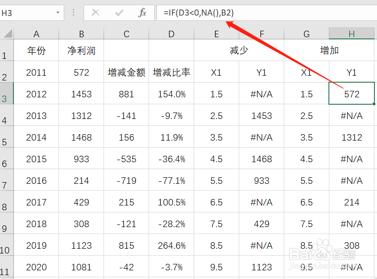Click cell showing -3.7%
This screenshot has height=279, width=377.
click(x=172, y=267)
